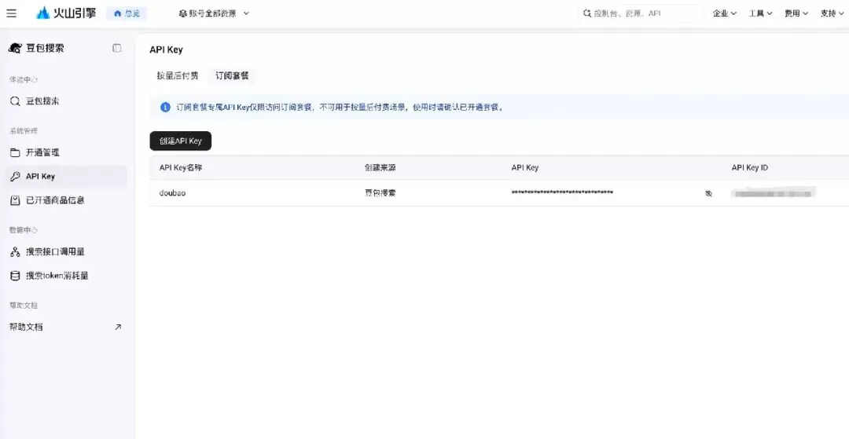Click the API Key page title
The image size is (849, 439).
166,49
